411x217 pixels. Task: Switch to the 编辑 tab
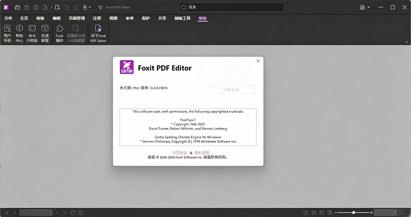57,18
